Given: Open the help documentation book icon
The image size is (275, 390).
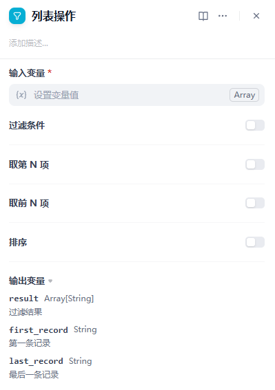Looking at the screenshot, I should click(x=203, y=17).
